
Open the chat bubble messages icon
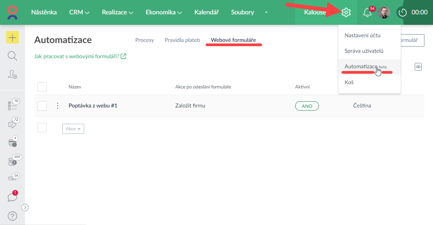[12, 197]
